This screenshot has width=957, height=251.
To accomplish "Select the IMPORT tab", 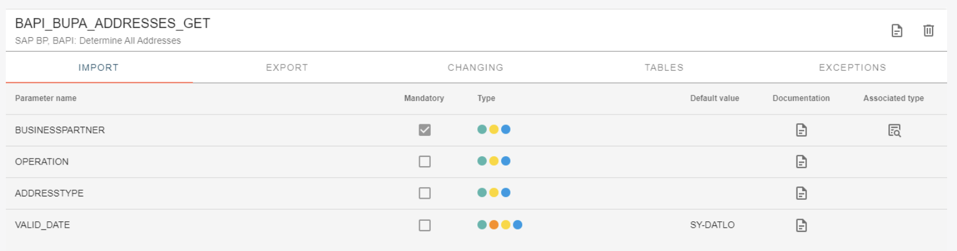I will 98,67.
